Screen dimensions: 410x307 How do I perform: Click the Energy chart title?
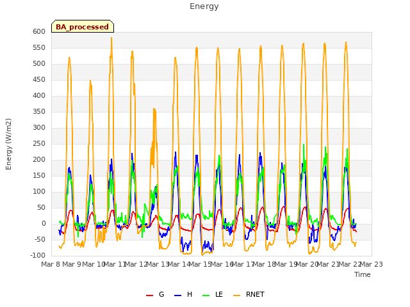(204, 6)
